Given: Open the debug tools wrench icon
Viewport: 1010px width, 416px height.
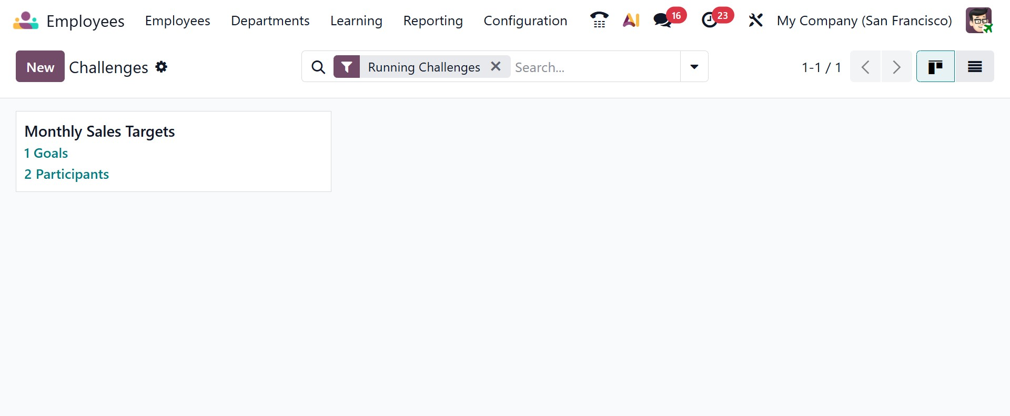Looking at the screenshot, I should [x=755, y=21].
